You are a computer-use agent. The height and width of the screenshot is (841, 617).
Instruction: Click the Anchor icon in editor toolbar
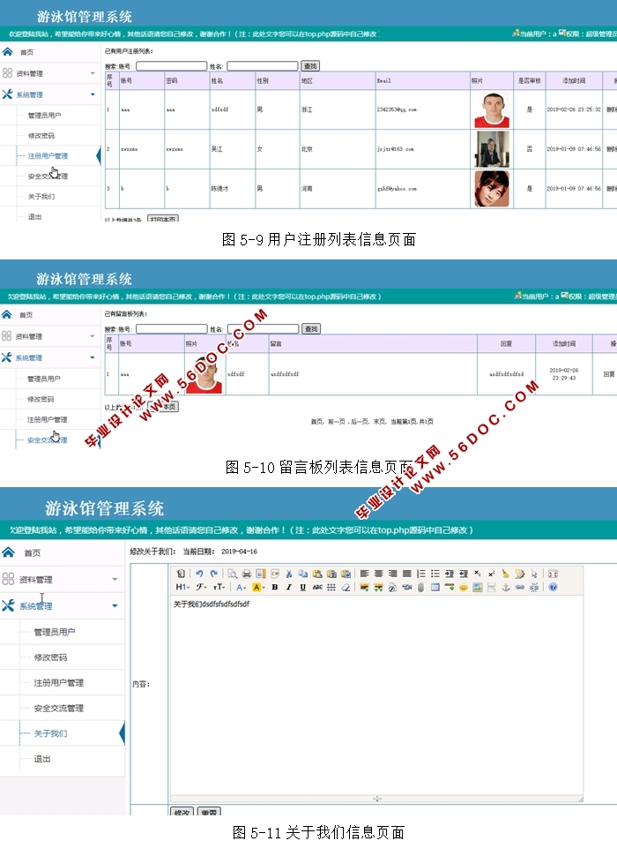(506, 587)
